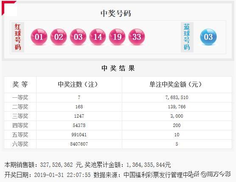Click draw date 2019-01-31 22:07:55

(62, 175)
